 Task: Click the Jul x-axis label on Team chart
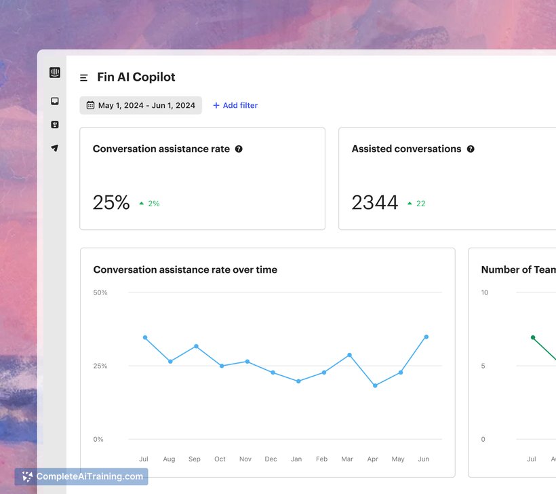point(532,459)
